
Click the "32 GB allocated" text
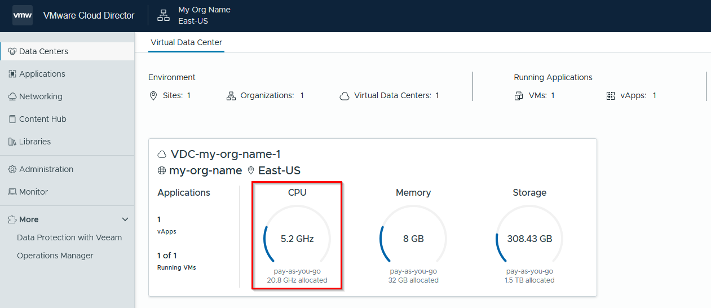(x=413, y=280)
